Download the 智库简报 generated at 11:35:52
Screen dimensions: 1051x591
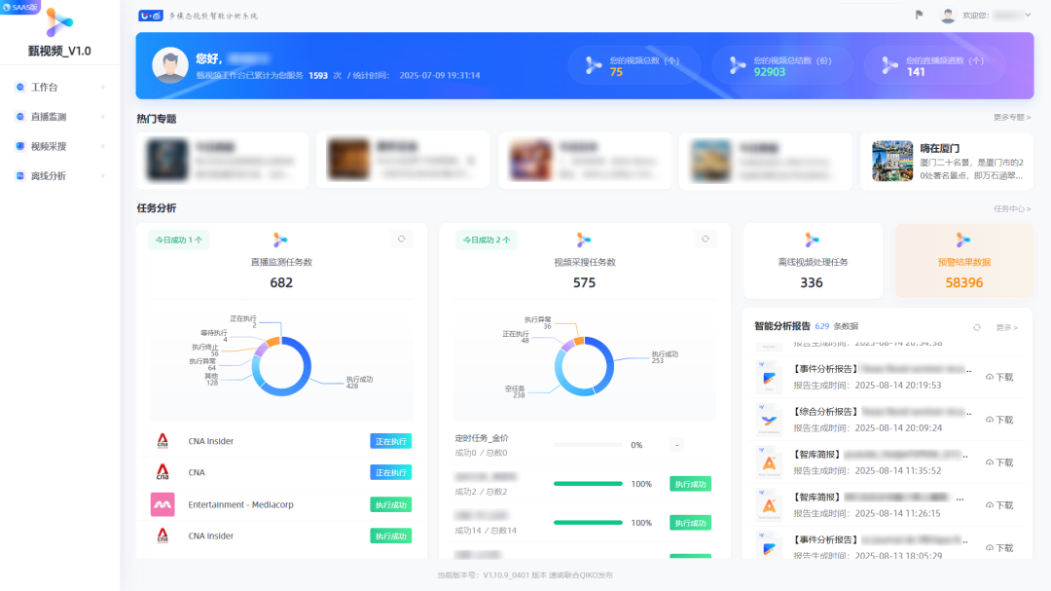(x=999, y=461)
